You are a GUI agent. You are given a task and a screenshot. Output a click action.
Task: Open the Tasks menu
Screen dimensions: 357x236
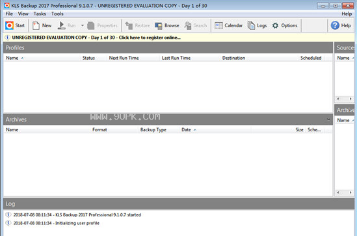pyautogui.click(x=40, y=14)
